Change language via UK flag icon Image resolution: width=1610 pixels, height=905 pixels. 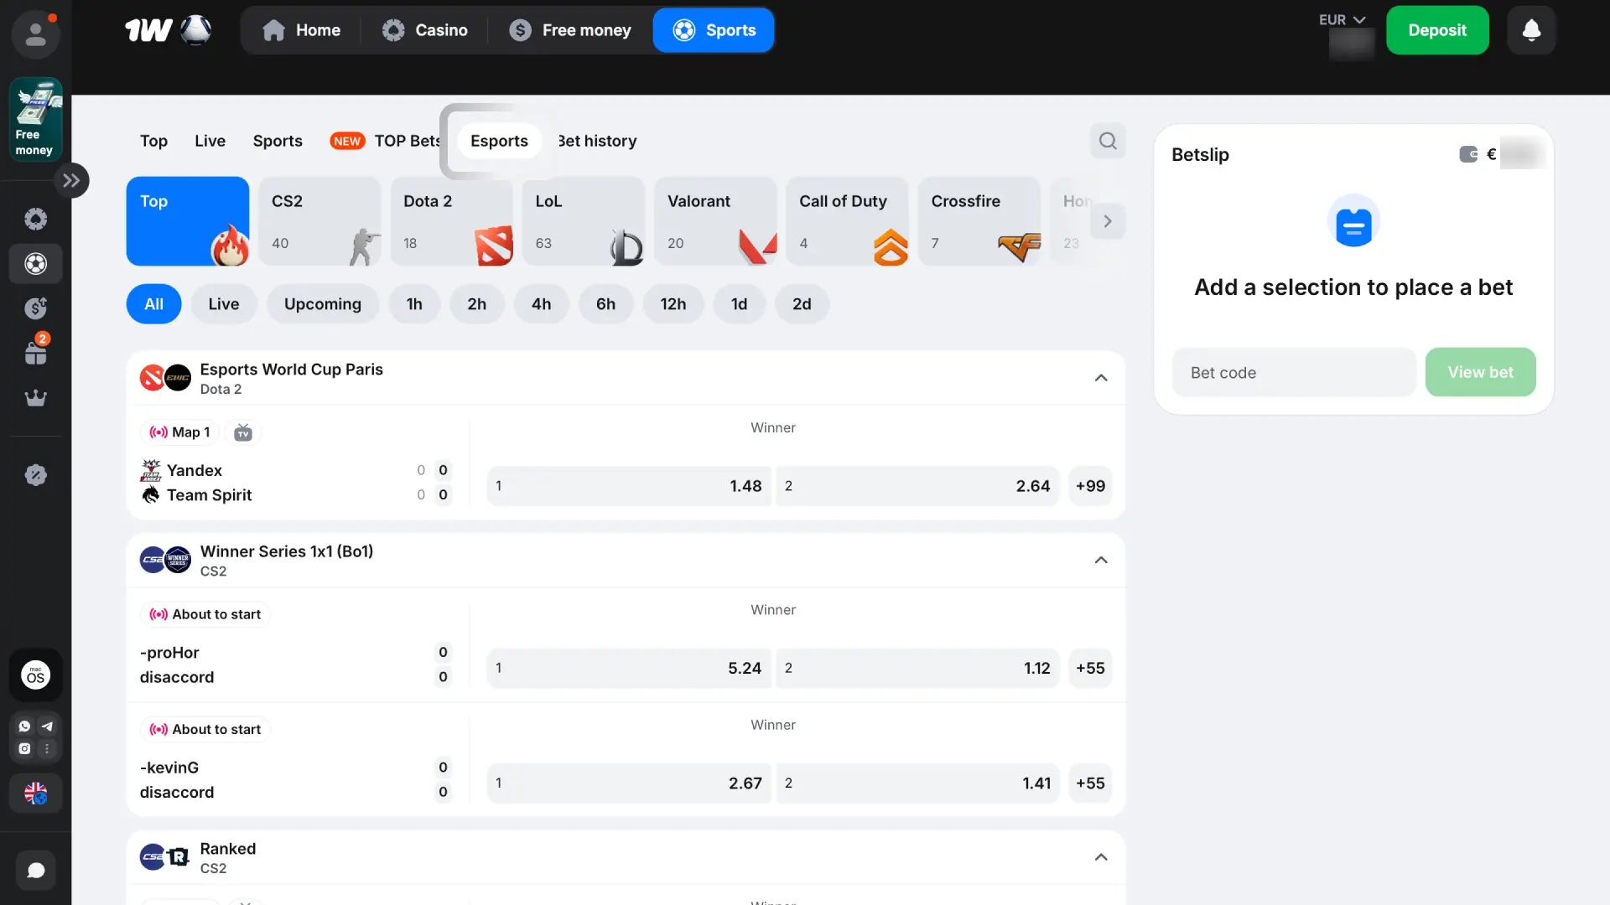[35, 793]
